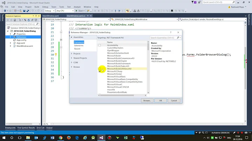
Task: Click Visual Studio taskbar icon
Action: pos(101,138)
